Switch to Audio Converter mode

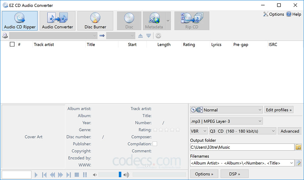pos(57,21)
